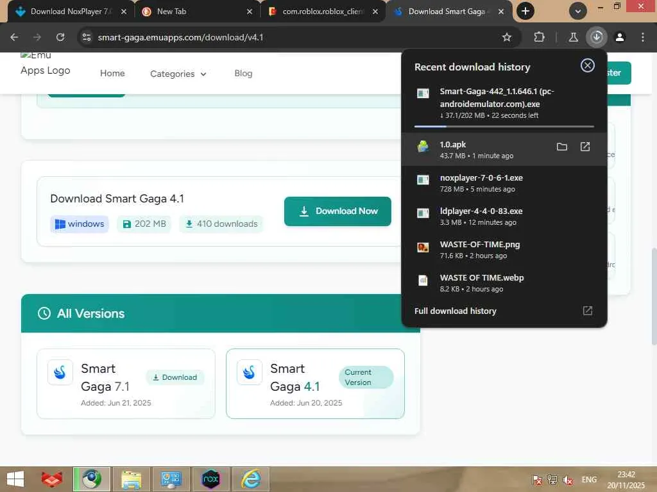
Task: Close the Download NoxPlayer tab
Action: 124,12
